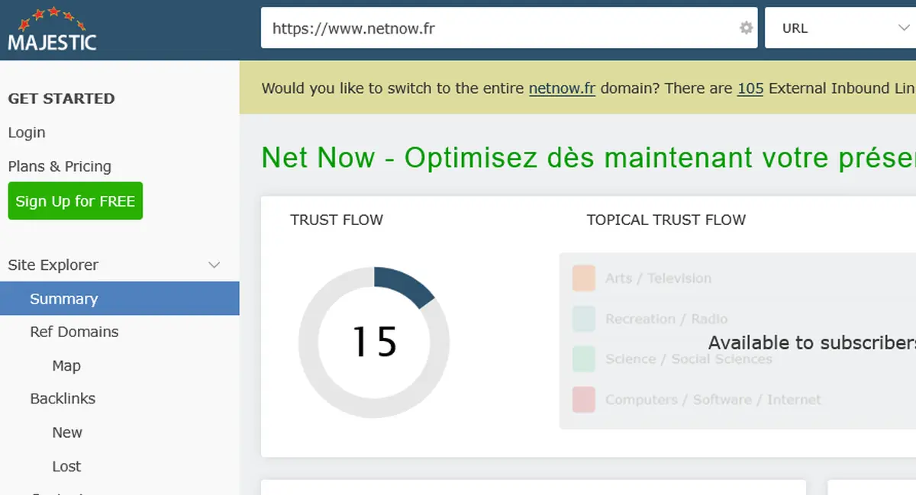Go to Plans & Pricing
916x495 pixels.
click(60, 166)
